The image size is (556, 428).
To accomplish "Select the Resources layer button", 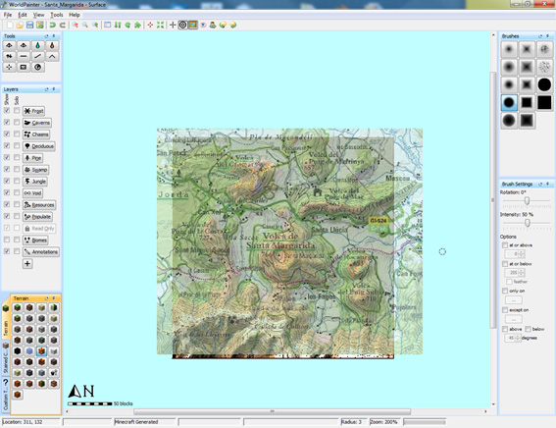I will (39, 205).
